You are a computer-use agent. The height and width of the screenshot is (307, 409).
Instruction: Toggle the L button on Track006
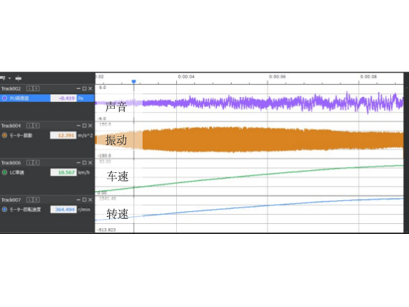tap(30, 163)
